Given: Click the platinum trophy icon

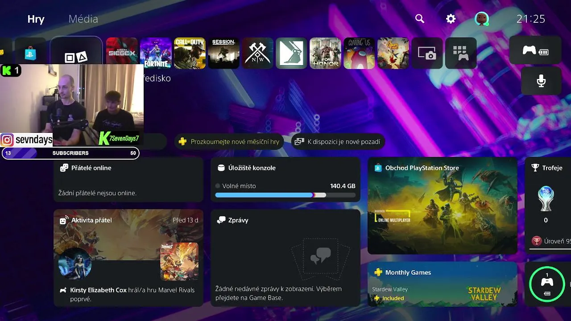Looking at the screenshot, I should [546, 199].
